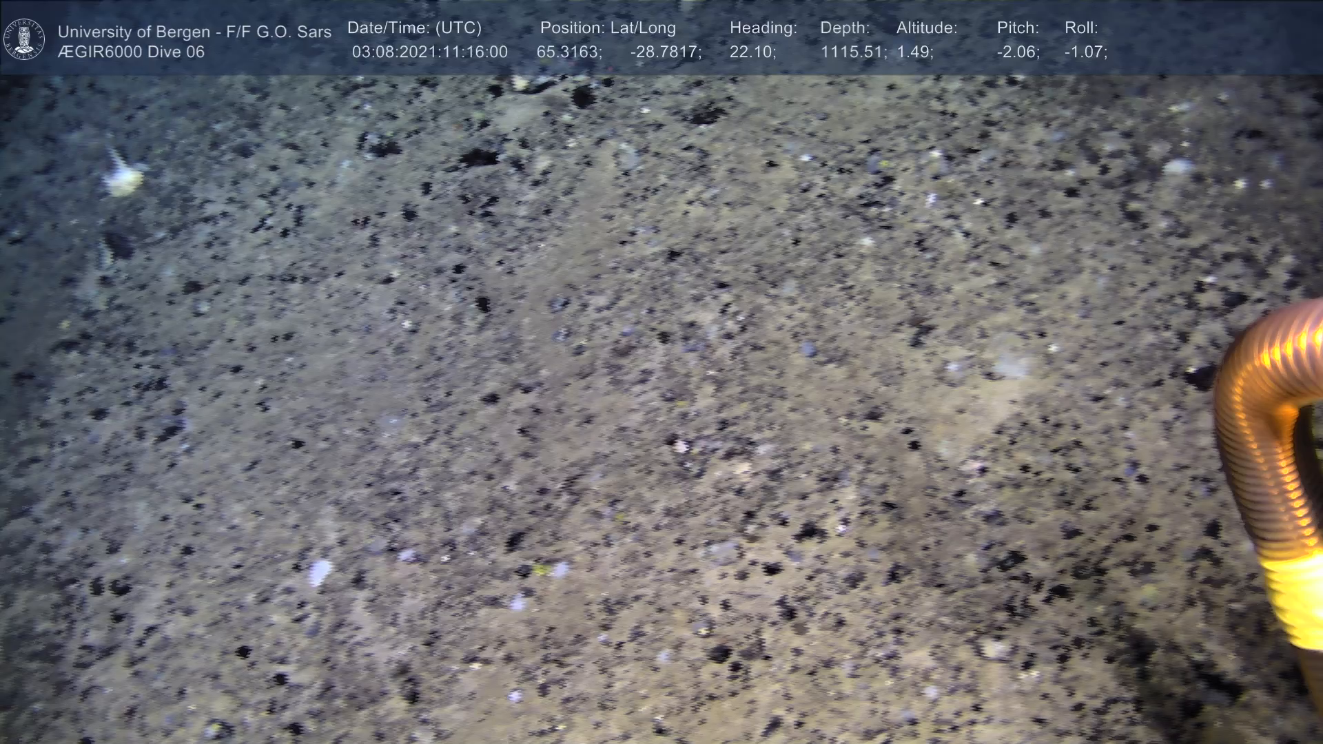Click the 'University of Bergen - F/F G.O. Sars' text
The height and width of the screenshot is (744, 1323).
pos(194,32)
